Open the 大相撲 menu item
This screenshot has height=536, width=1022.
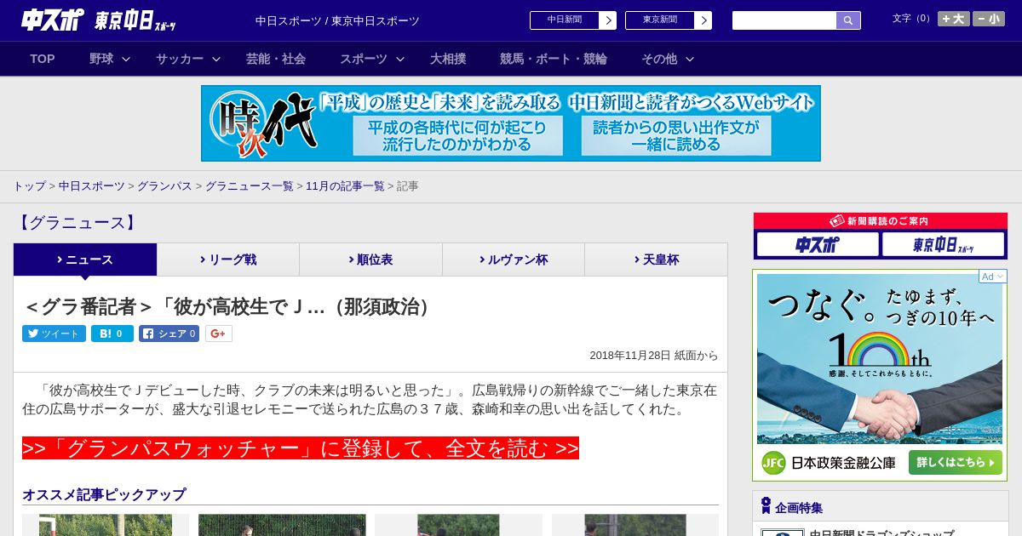(448, 59)
